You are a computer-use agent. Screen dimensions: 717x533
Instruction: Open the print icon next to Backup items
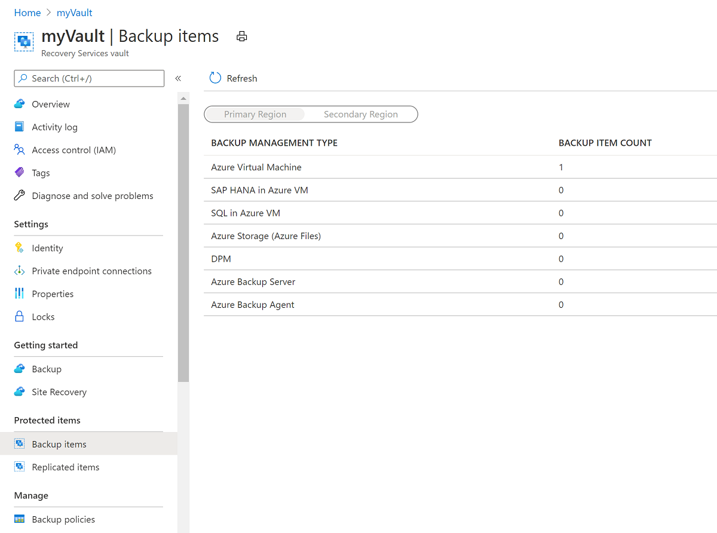[x=241, y=36]
